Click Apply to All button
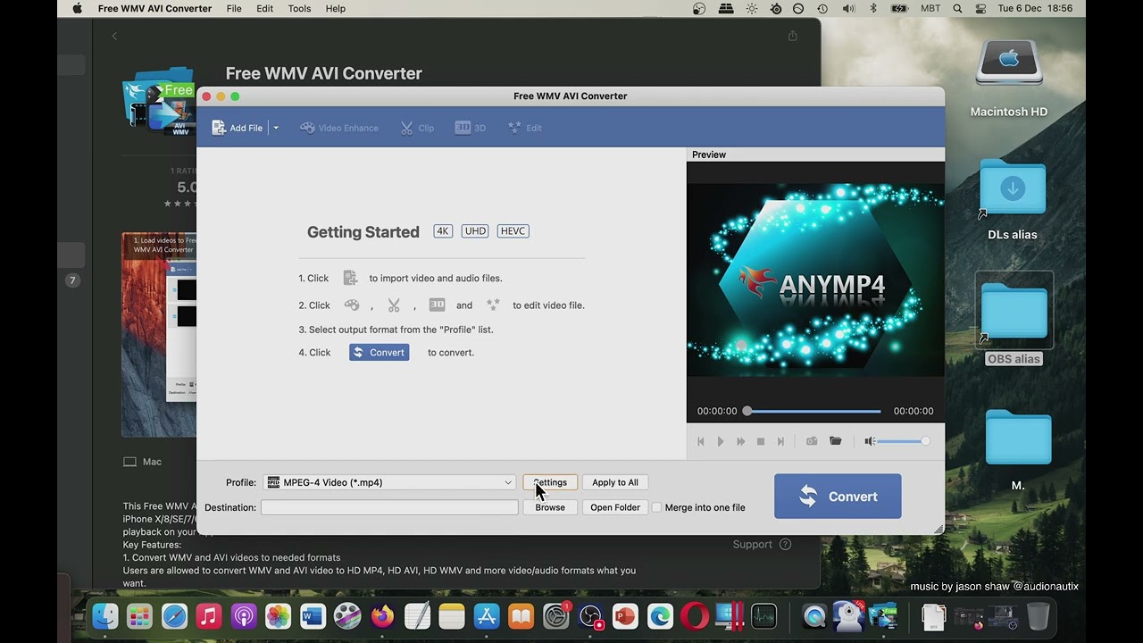1143x643 pixels. (x=615, y=482)
